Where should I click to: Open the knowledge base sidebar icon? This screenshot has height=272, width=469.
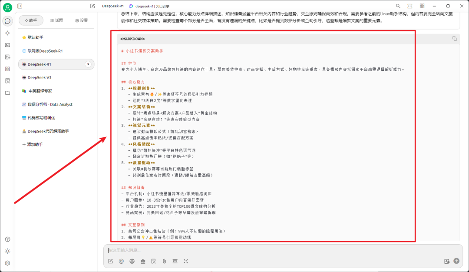pos(7,81)
